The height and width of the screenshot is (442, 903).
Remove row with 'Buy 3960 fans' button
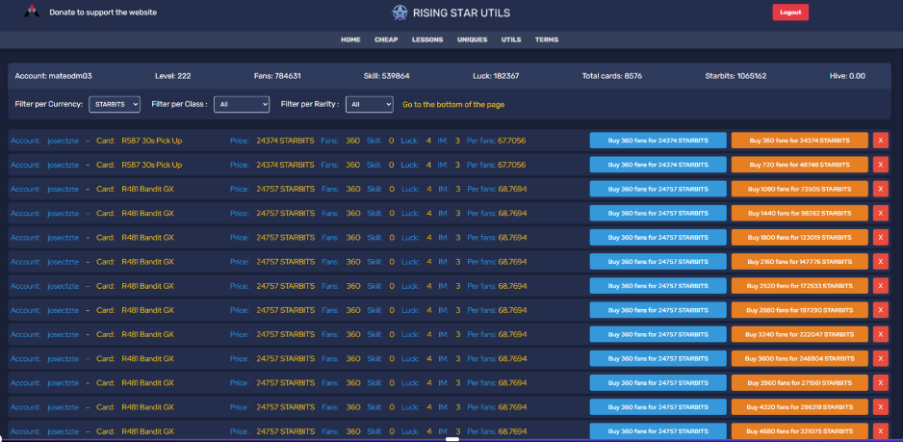[881, 382]
